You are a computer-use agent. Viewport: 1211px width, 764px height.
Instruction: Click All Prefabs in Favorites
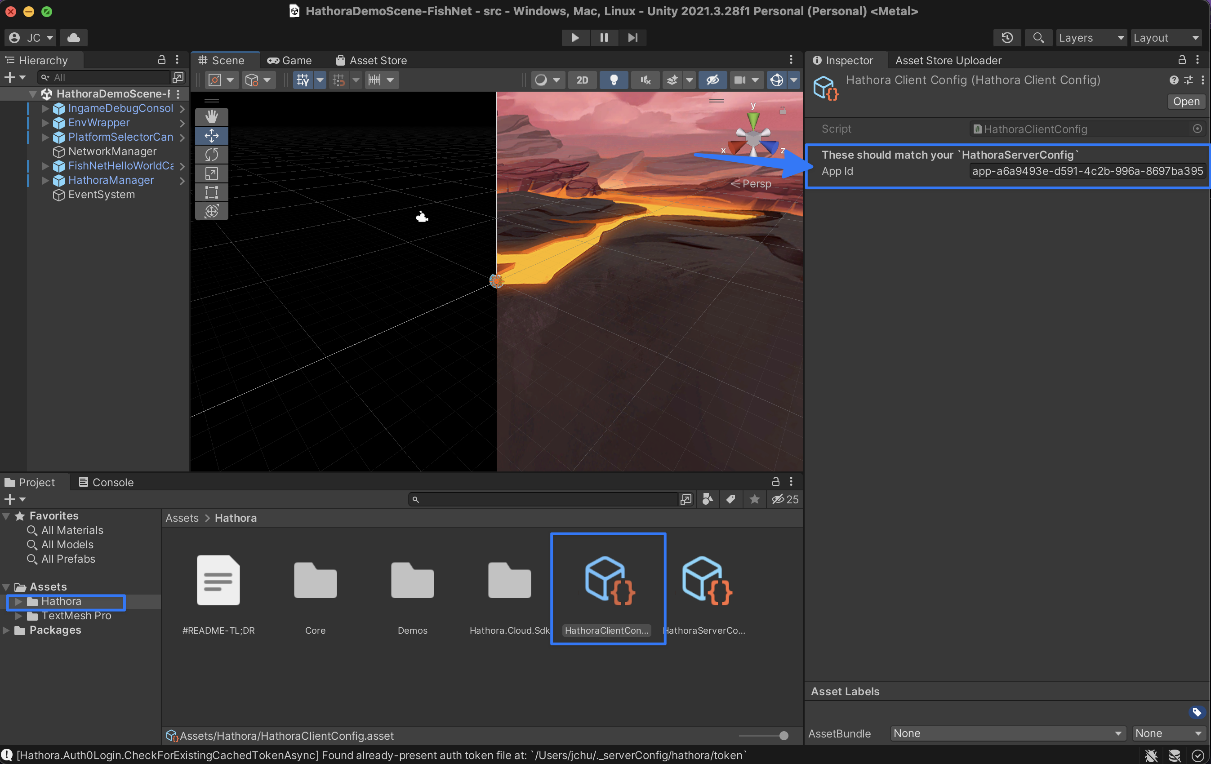[x=68, y=559]
